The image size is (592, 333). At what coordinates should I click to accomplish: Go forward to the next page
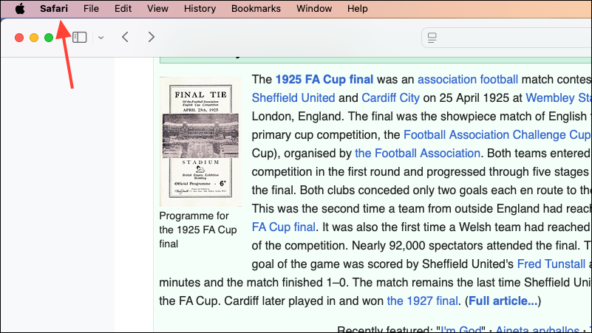click(152, 37)
